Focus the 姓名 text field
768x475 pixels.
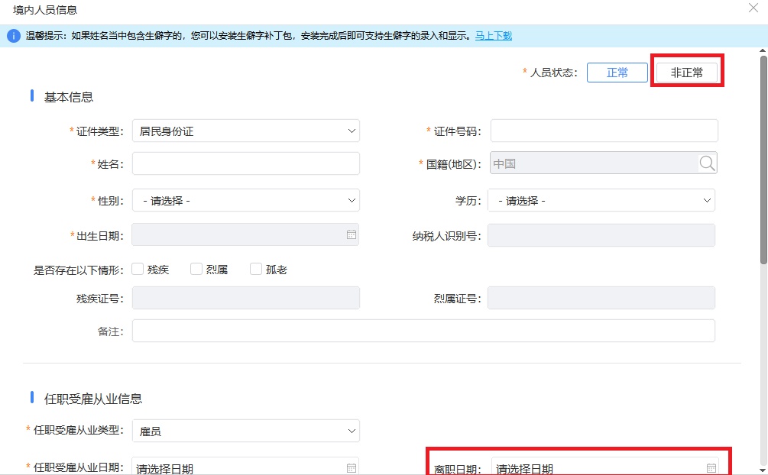245,163
